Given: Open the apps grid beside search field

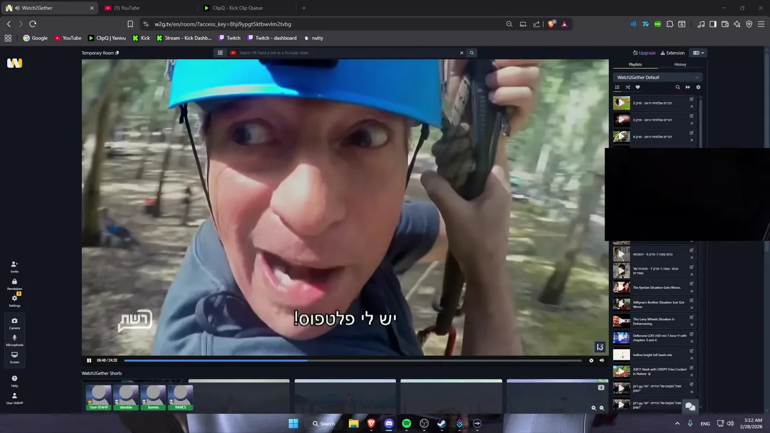Looking at the screenshot, I should tap(220, 53).
